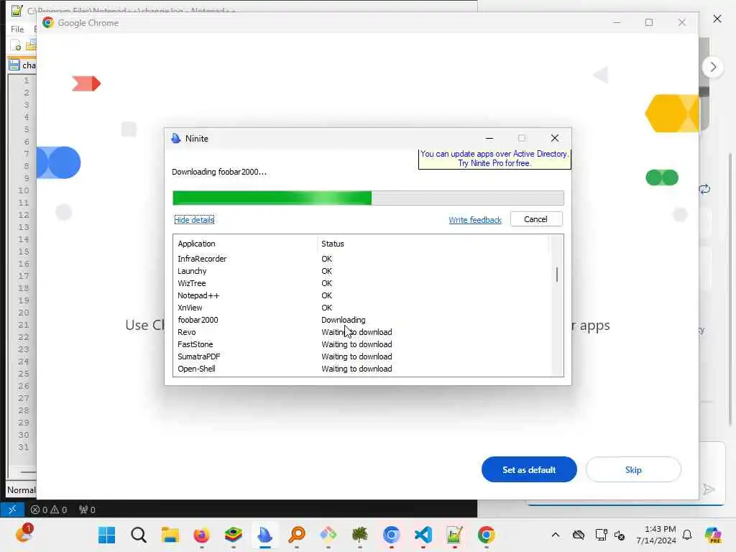Open Copilot preview icon in taskbar
Image resolution: width=736 pixels, height=552 pixels.
pos(713,535)
